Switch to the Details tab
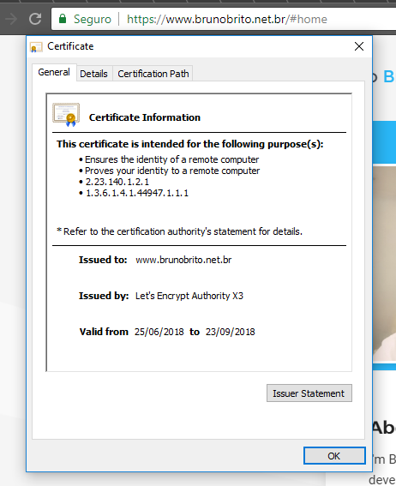 (x=94, y=74)
